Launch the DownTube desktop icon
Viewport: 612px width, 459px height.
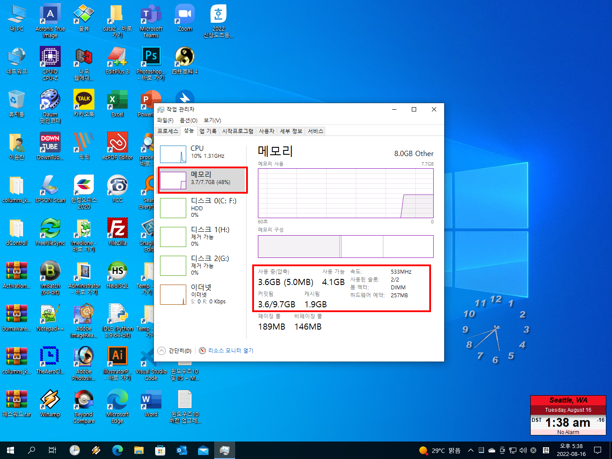(x=50, y=147)
